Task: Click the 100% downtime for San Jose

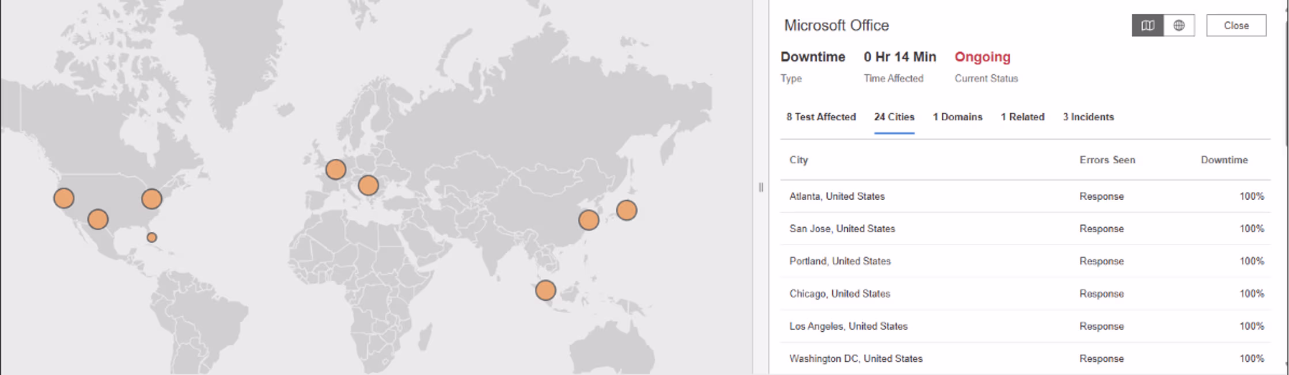Action: click(1252, 228)
